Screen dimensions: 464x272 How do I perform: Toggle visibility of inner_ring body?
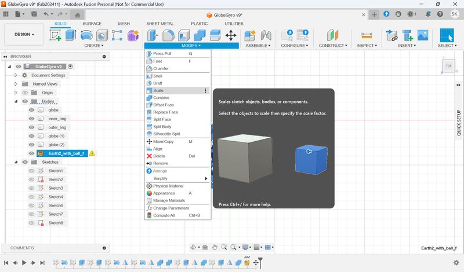pyautogui.click(x=31, y=119)
